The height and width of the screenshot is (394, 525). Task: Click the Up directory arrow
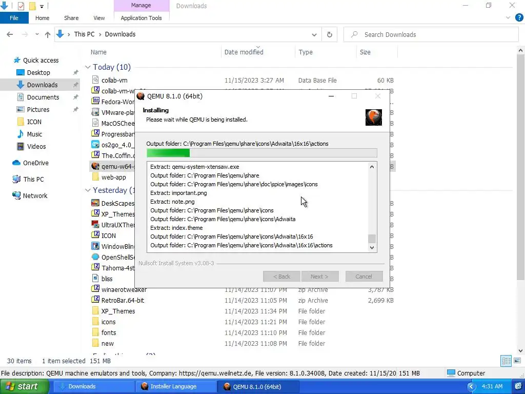click(48, 34)
